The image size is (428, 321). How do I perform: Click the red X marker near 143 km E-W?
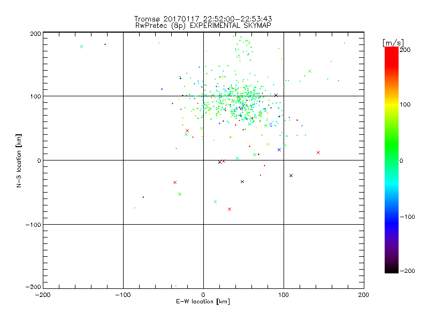pyautogui.click(x=318, y=152)
